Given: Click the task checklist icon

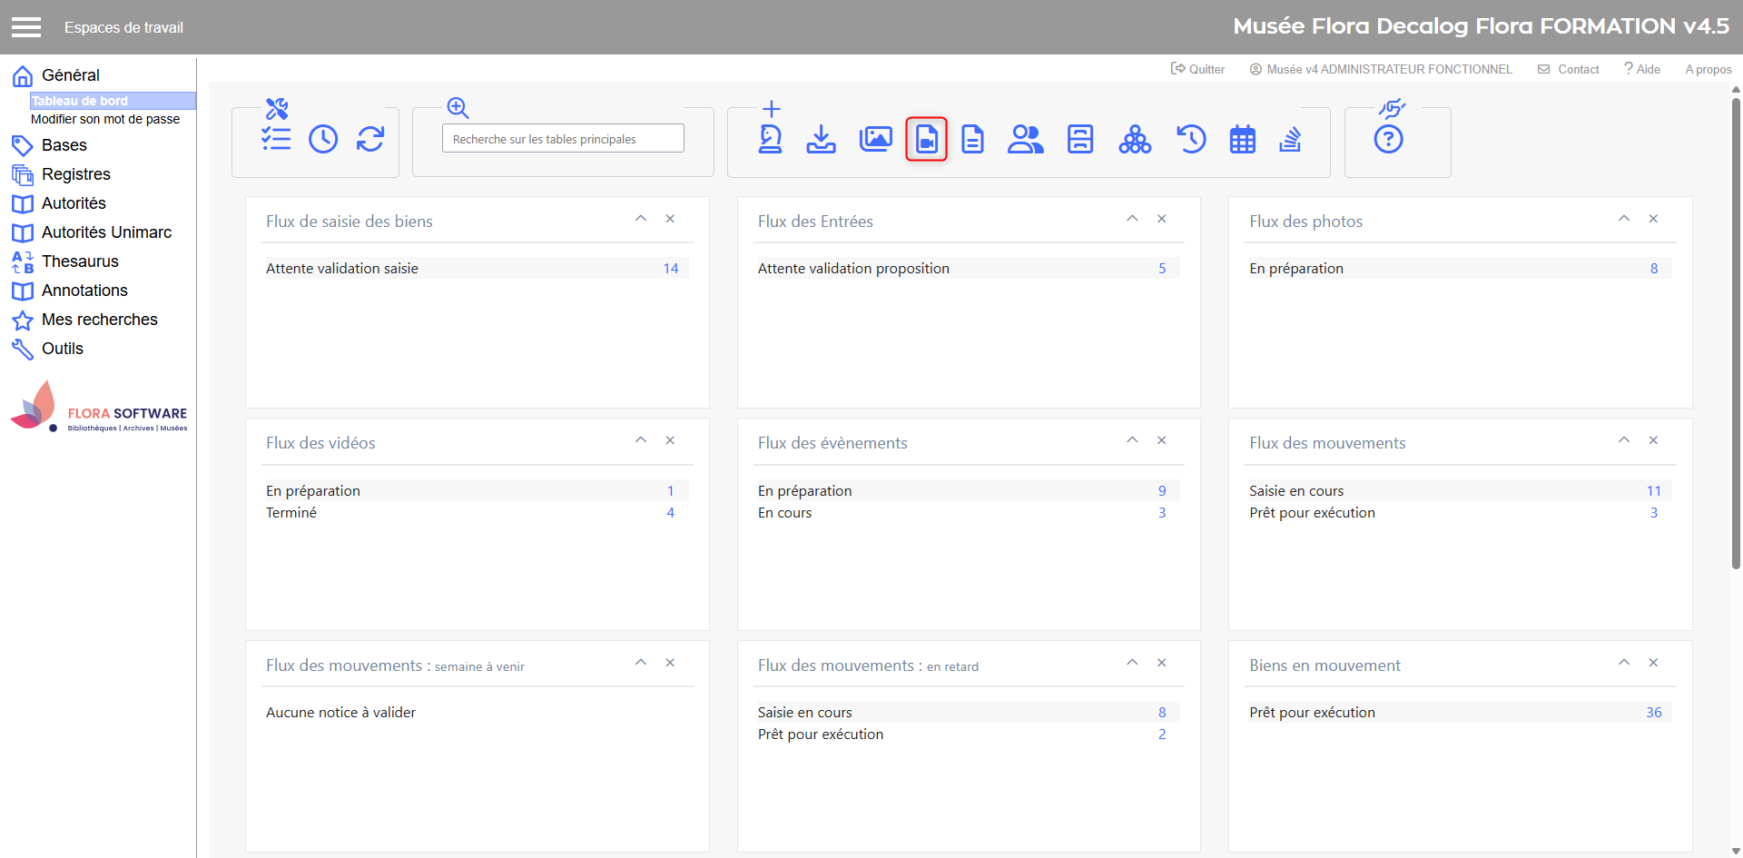Looking at the screenshot, I should click(276, 139).
